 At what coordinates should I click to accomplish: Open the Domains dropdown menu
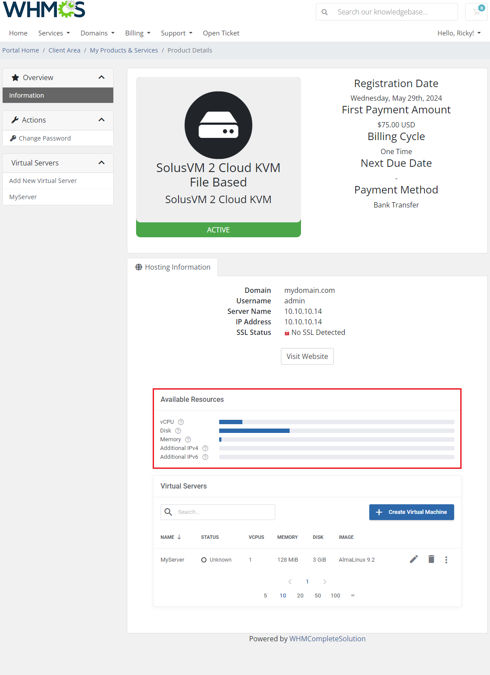pos(98,33)
